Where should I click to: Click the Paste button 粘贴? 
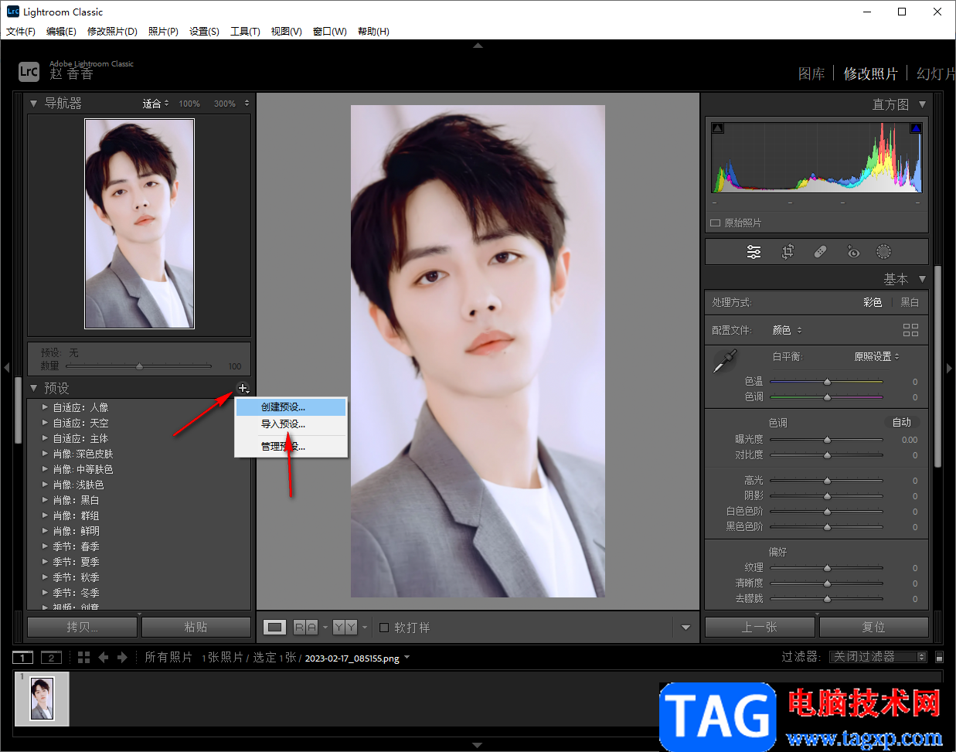pos(196,627)
